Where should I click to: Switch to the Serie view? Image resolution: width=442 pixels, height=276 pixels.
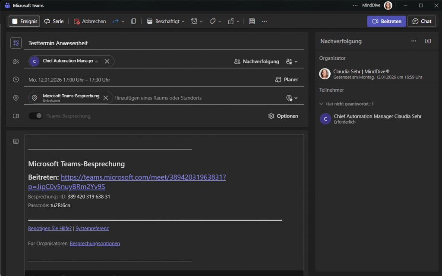(54, 21)
